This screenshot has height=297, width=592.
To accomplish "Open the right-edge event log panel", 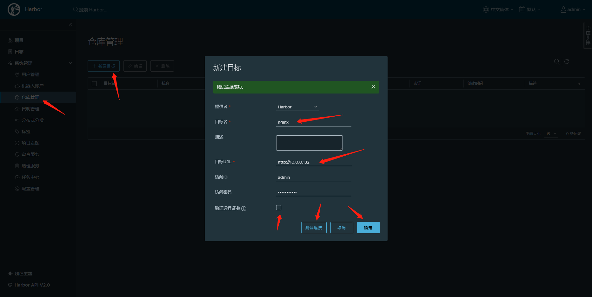I will click(x=588, y=35).
